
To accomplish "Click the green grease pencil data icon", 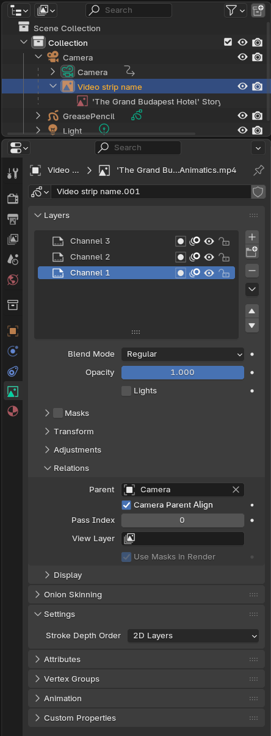I will coord(137,115).
